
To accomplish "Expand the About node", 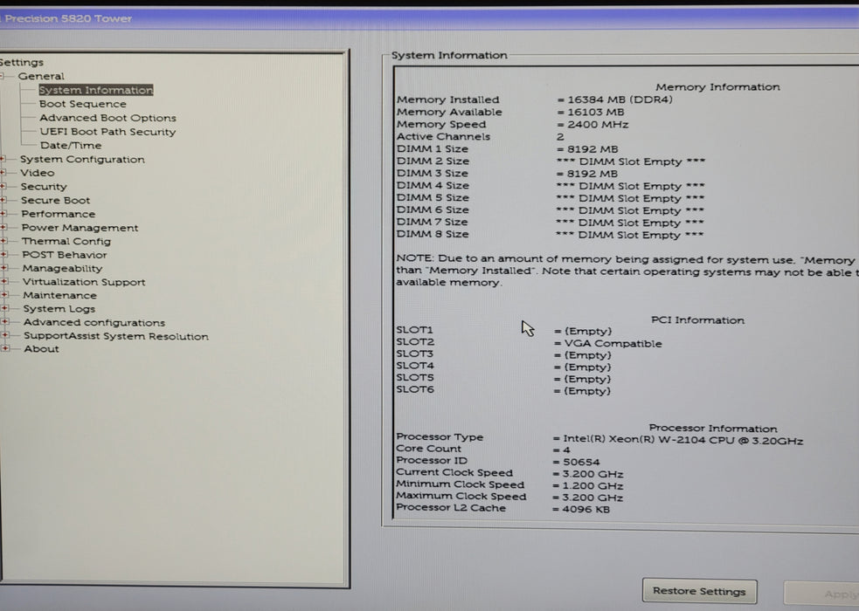I will (x=5, y=348).
